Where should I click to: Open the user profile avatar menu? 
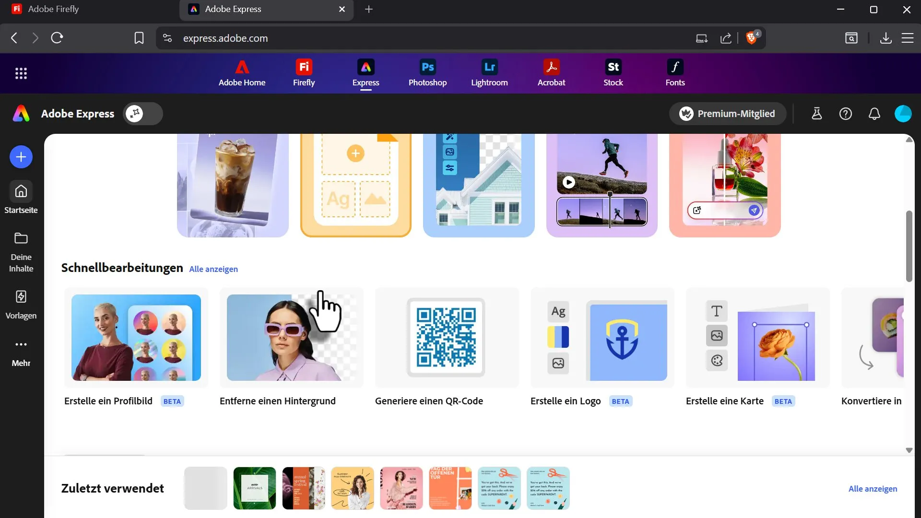(x=903, y=114)
